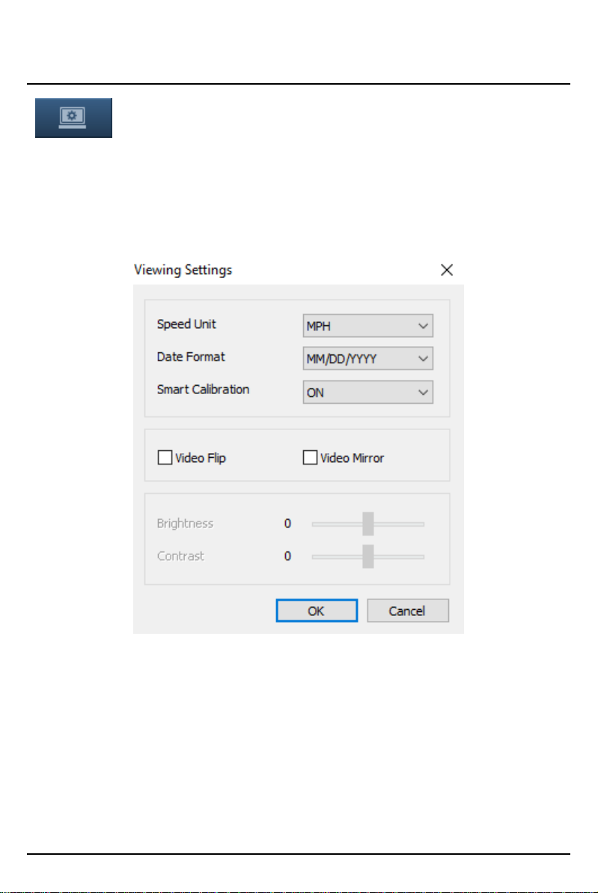The image size is (598, 893).
Task: Click the Smart Calibration label text
Action: (203, 390)
